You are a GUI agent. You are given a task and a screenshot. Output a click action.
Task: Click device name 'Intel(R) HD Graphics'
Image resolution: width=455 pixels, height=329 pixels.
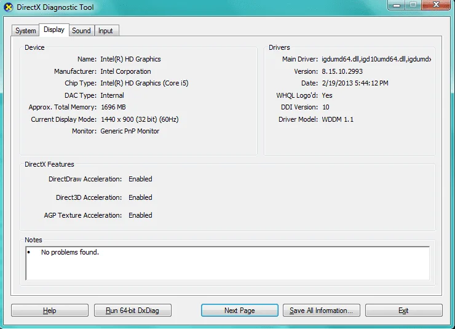coord(130,59)
